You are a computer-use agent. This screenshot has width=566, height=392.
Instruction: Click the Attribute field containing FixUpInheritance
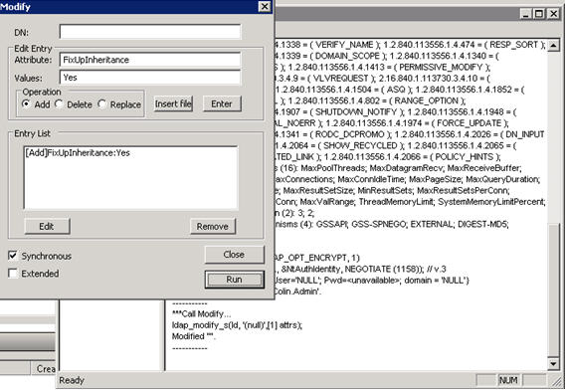point(150,60)
